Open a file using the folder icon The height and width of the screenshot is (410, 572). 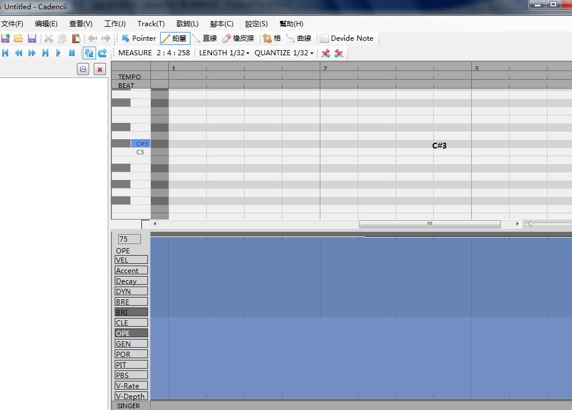coord(18,38)
